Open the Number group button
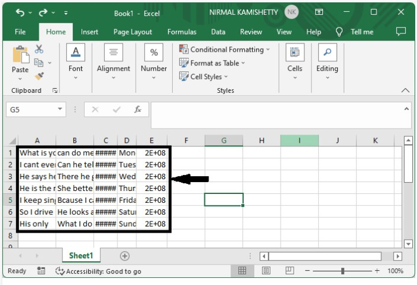417x285 pixels. (154, 62)
